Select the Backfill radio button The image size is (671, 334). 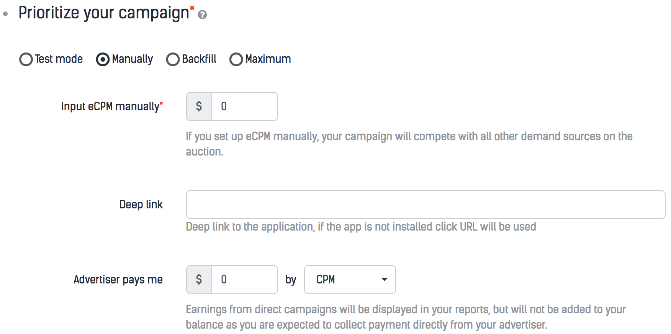[x=173, y=59]
